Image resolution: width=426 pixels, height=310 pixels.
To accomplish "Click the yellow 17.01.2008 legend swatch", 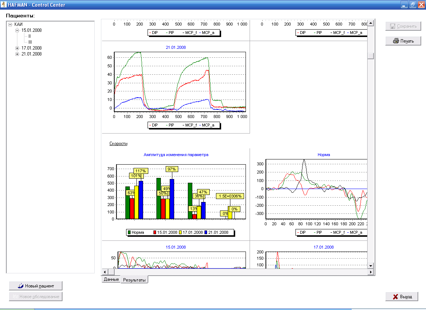I will (180, 233).
